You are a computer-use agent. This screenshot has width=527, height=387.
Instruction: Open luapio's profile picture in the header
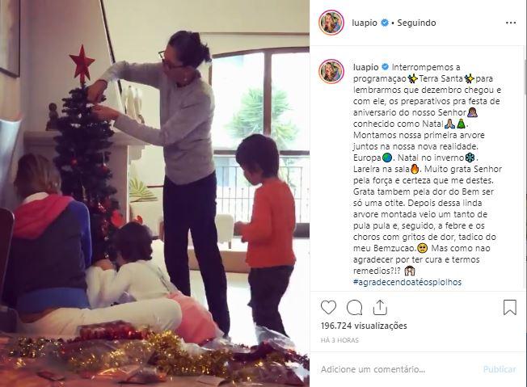331,23
